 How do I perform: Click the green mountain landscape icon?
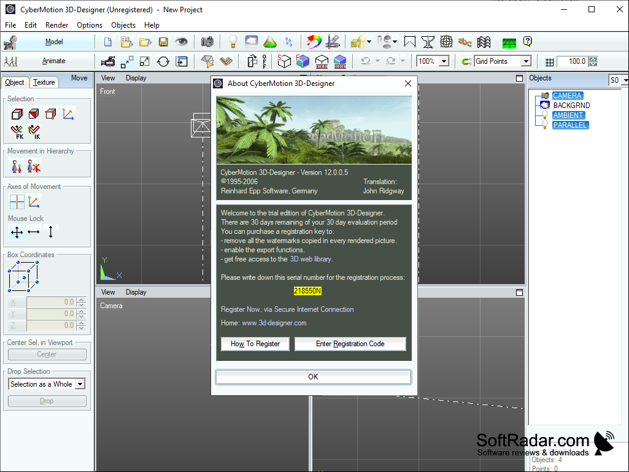(x=270, y=42)
